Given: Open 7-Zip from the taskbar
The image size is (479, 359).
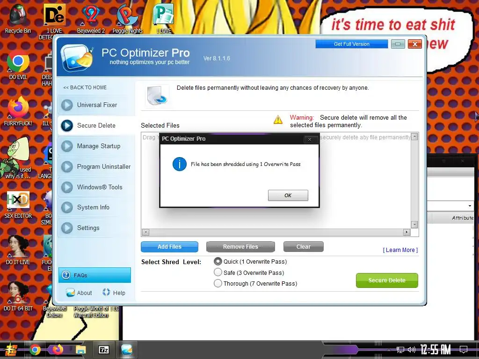Looking at the screenshot, I should (103, 350).
